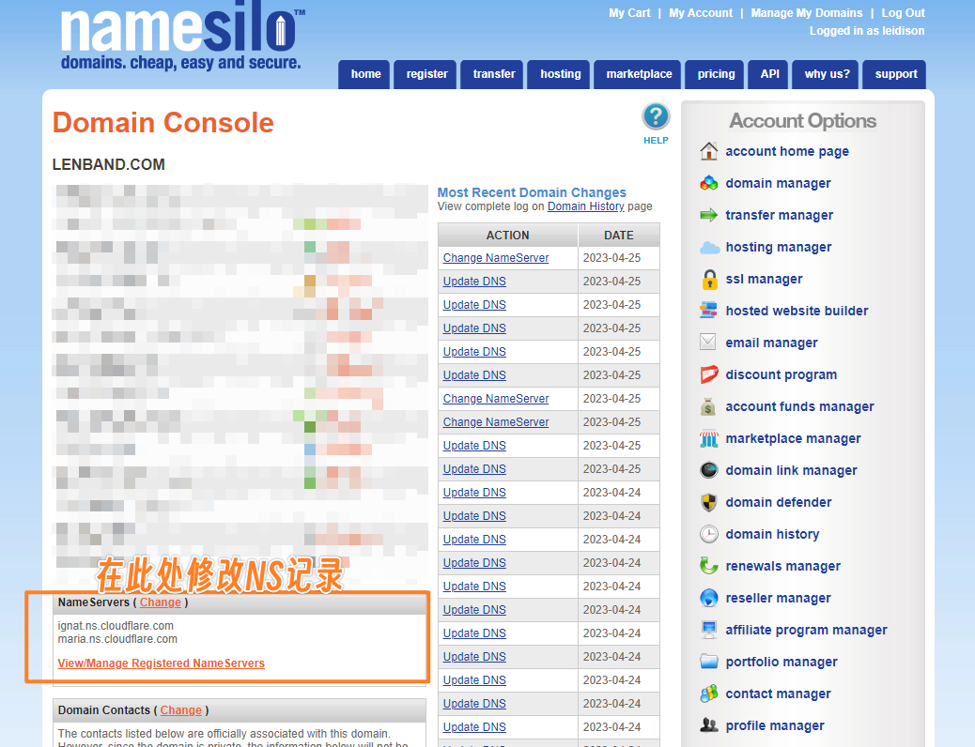
Task: Click the cloud icon for hosting manager
Action: tap(709, 248)
